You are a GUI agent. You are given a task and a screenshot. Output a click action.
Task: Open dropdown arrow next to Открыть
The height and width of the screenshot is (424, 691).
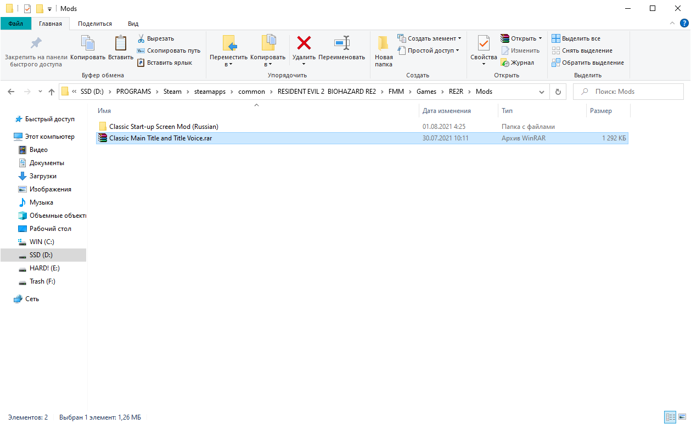pyautogui.click(x=540, y=38)
